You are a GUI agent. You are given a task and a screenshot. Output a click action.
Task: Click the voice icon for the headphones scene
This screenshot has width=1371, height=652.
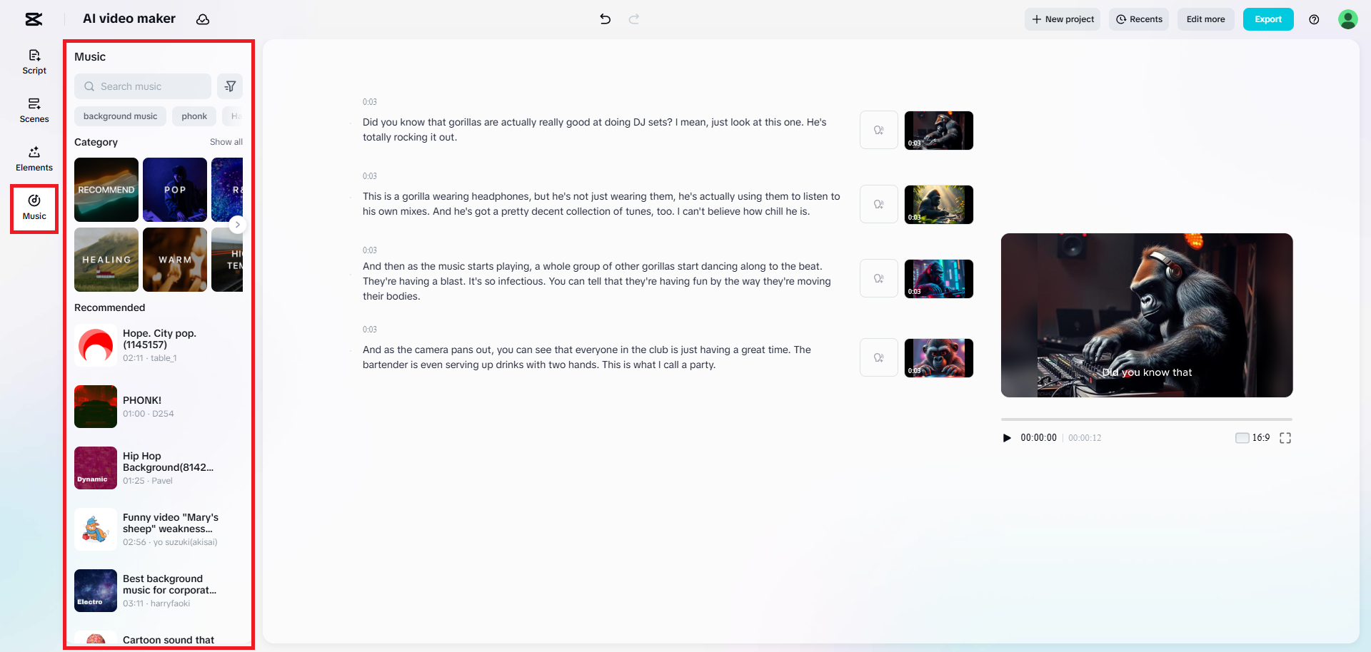point(879,204)
